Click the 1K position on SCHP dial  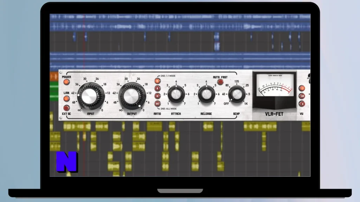pos(246,104)
